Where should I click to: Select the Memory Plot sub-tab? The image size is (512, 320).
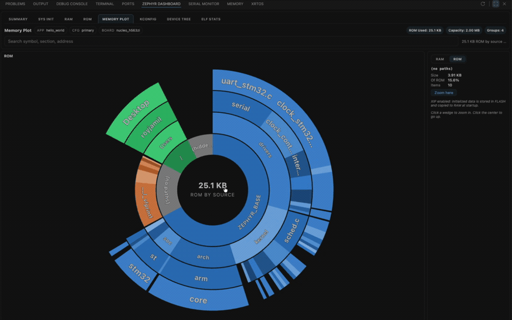(x=116, y=19)
